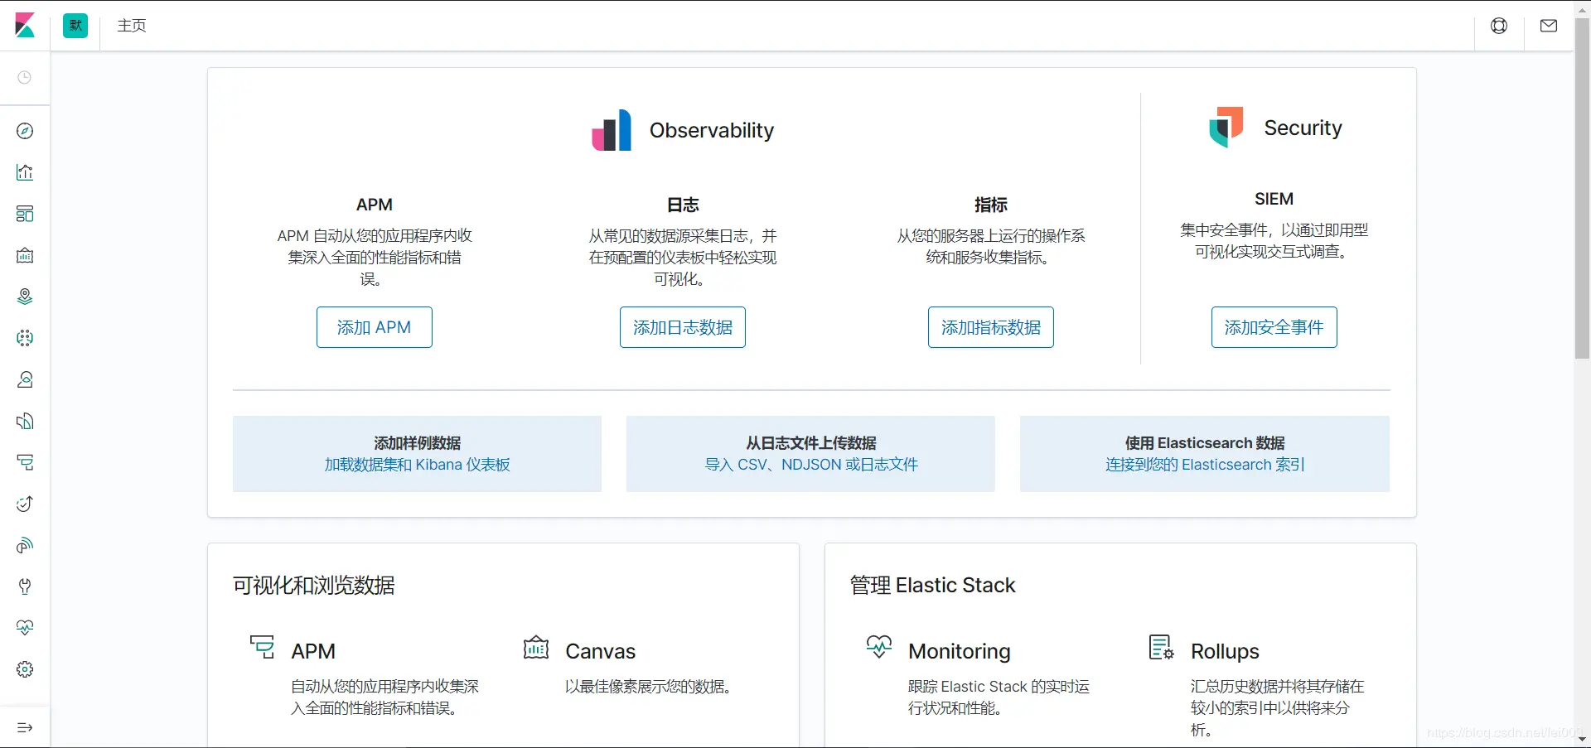
Task: Click the Rollups card icon
Action: click(1162, 647)
